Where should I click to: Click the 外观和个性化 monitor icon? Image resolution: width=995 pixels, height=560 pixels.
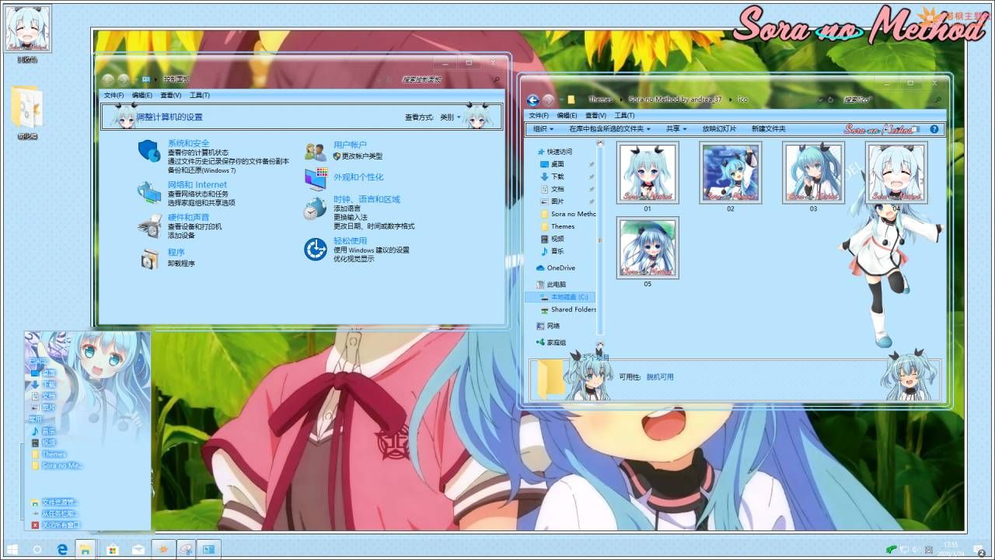click(316, 179)
